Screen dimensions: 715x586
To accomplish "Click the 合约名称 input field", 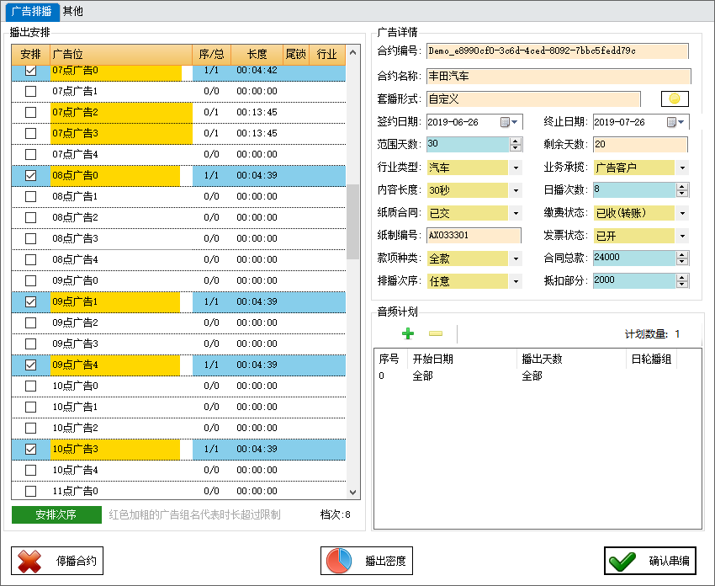I will click(558, 77).
